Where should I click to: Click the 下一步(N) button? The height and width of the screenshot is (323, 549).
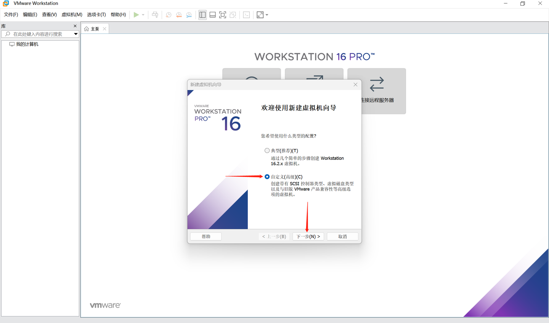click(308, 236)
